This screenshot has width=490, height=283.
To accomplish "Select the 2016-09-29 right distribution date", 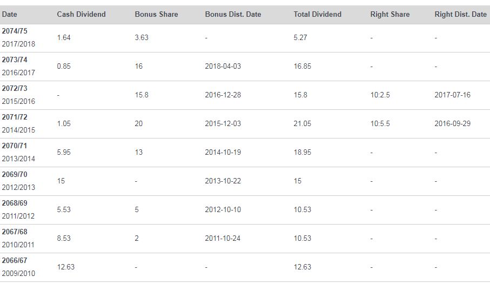I will coord(452,124).
